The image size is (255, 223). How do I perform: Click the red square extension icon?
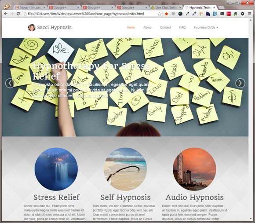point(229,14)
